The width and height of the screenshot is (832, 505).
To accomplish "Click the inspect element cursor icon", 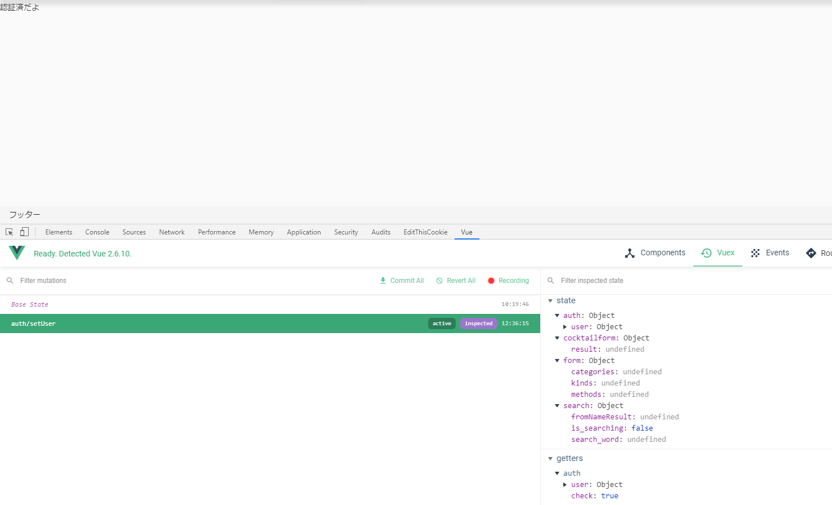I will coord(10,232).
